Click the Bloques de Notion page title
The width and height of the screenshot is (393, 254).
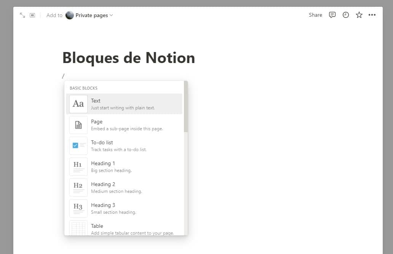point(129,58)
